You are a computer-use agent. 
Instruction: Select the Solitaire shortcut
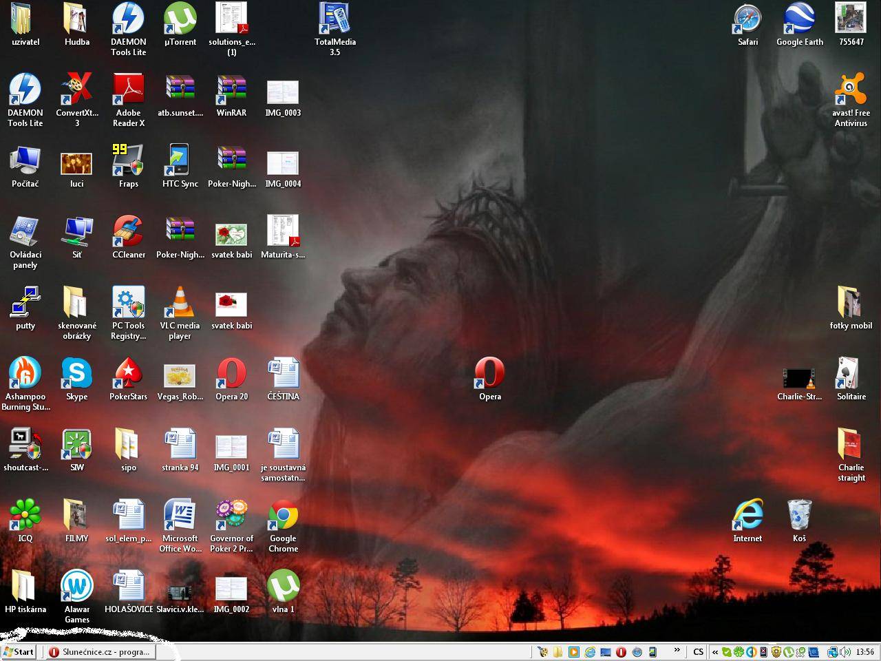click(851, 379)
